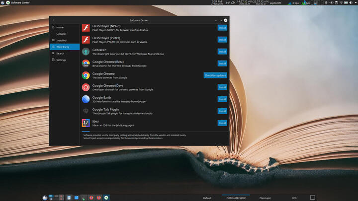Open Settings in the sidebar

pyautogui.click(x=65, y=60)
